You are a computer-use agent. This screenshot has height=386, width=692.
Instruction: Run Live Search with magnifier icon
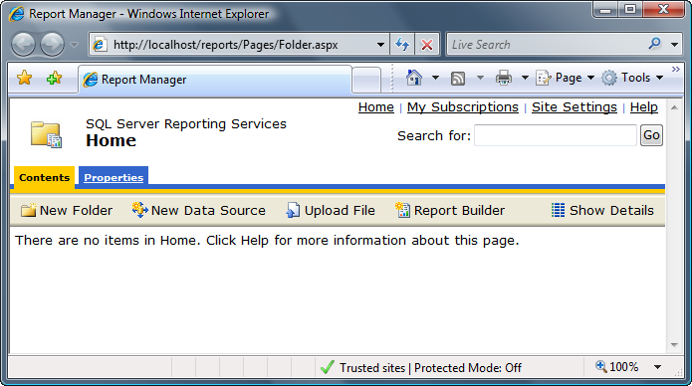pos(655,44)
